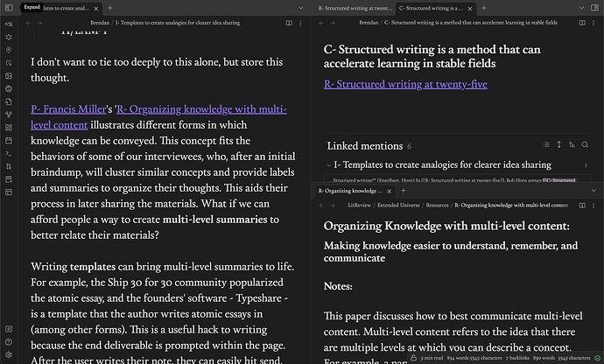Open the canvas grid ribbon icon

click(9, 128)
